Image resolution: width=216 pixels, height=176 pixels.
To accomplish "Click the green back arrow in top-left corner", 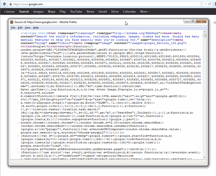I will point(4,4).
